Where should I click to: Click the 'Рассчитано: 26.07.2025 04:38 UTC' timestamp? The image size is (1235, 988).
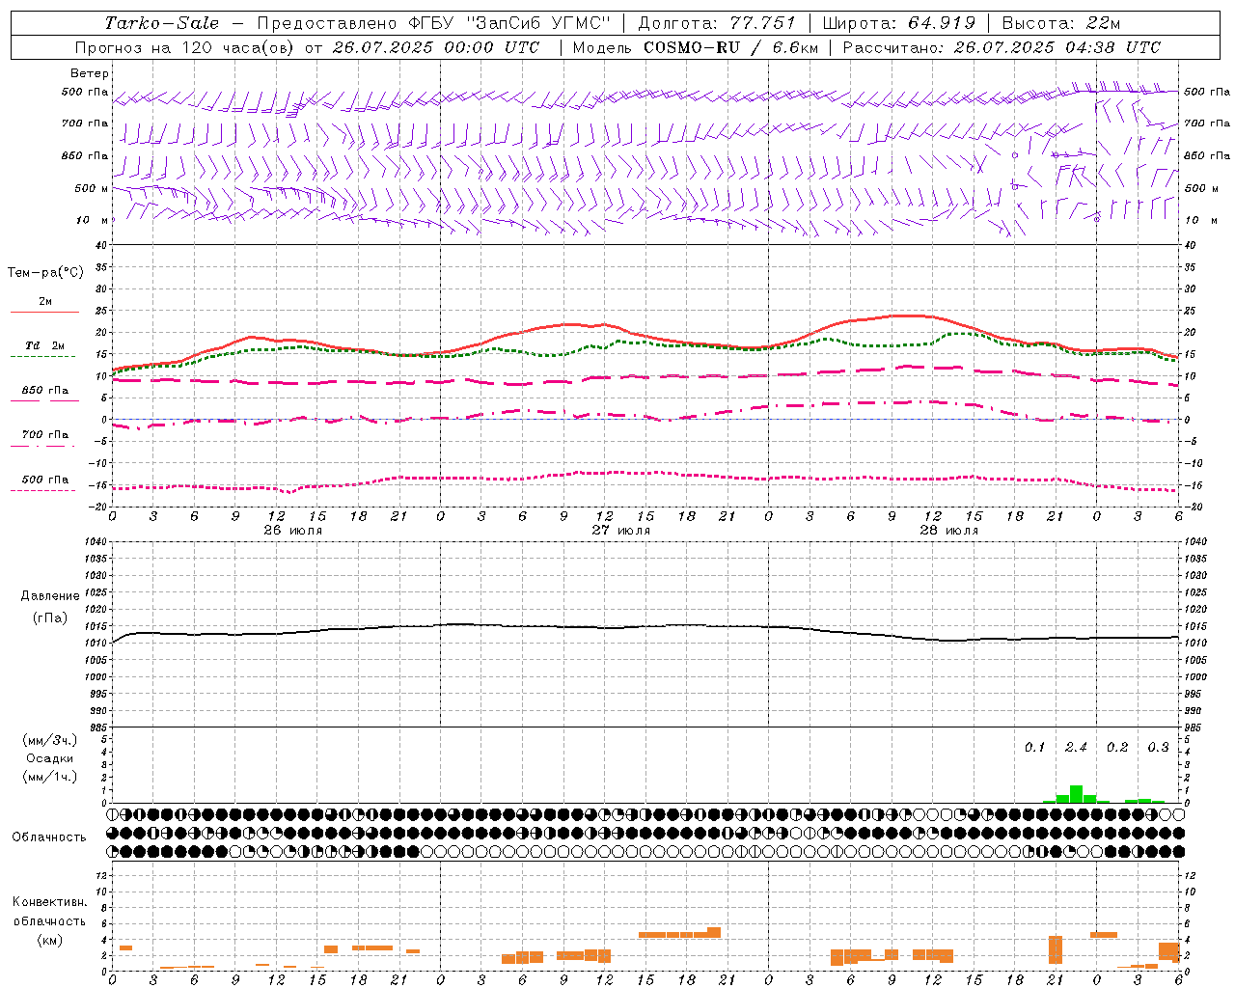coord(1002,47)
